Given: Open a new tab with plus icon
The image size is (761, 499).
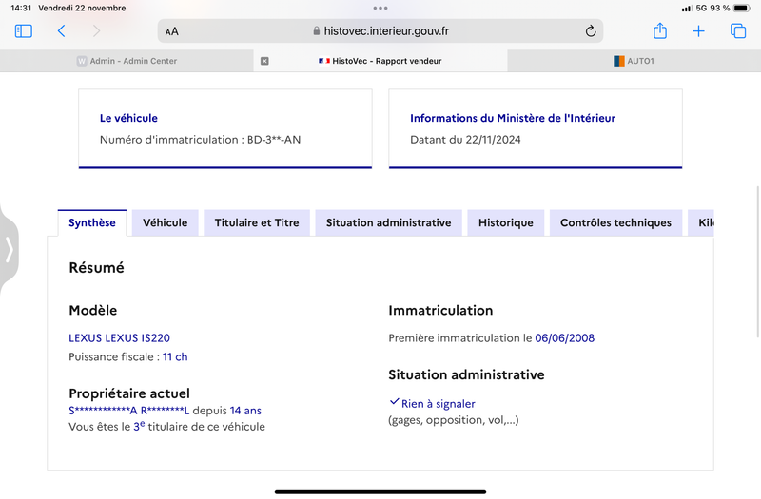Looking at the screenshot, I should (x=698, y=31).
